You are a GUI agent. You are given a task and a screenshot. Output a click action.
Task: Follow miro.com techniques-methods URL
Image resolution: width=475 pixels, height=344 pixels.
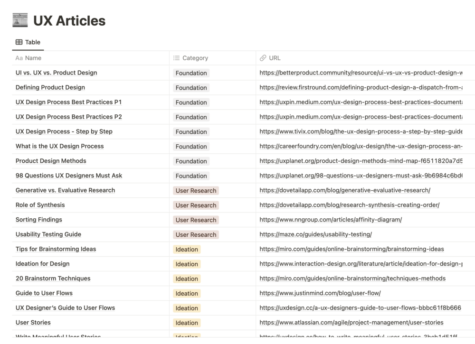click(x=352, y=279)
